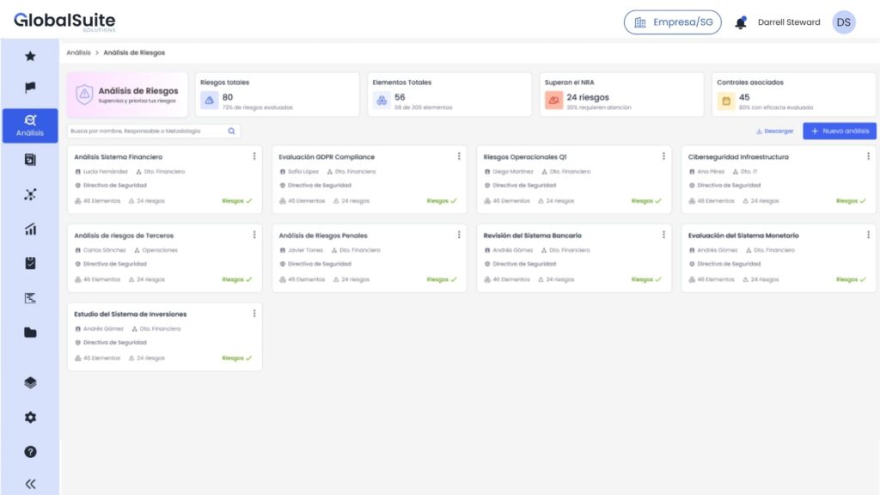Screen dimensions: 880x495
Task: Open options menu on Análisis Sistema Financiero card
Action: (254, 156)
